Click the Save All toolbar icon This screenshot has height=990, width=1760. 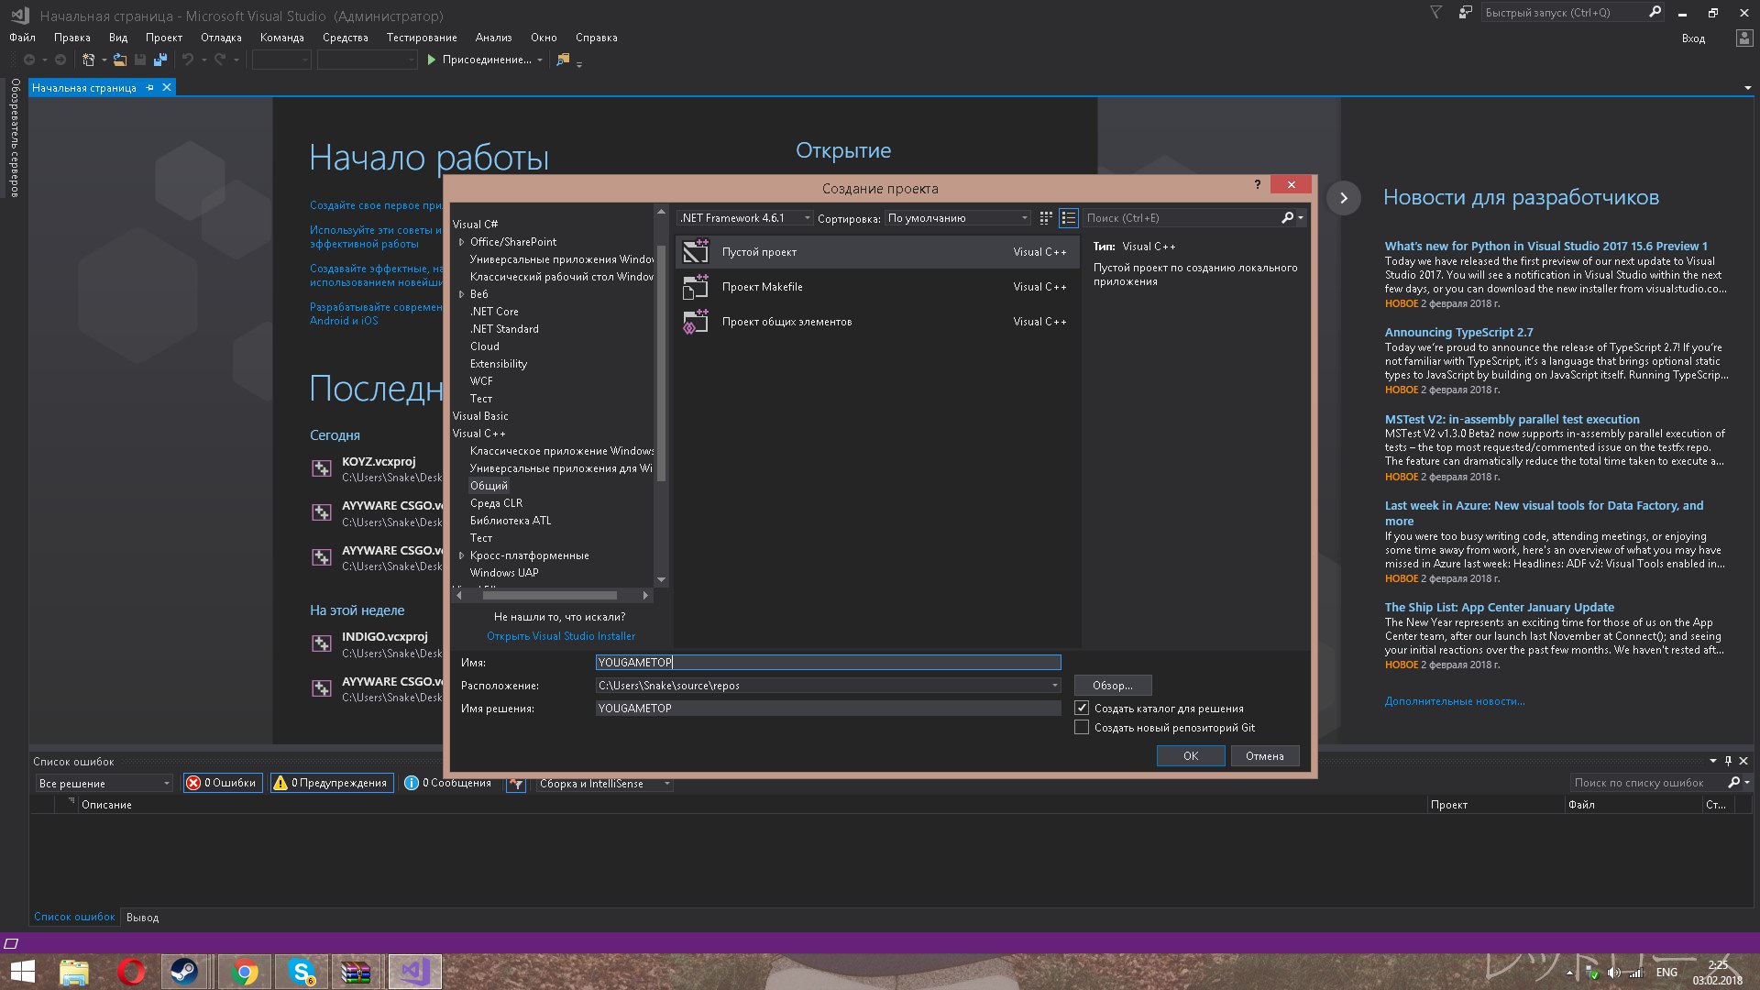160,60
